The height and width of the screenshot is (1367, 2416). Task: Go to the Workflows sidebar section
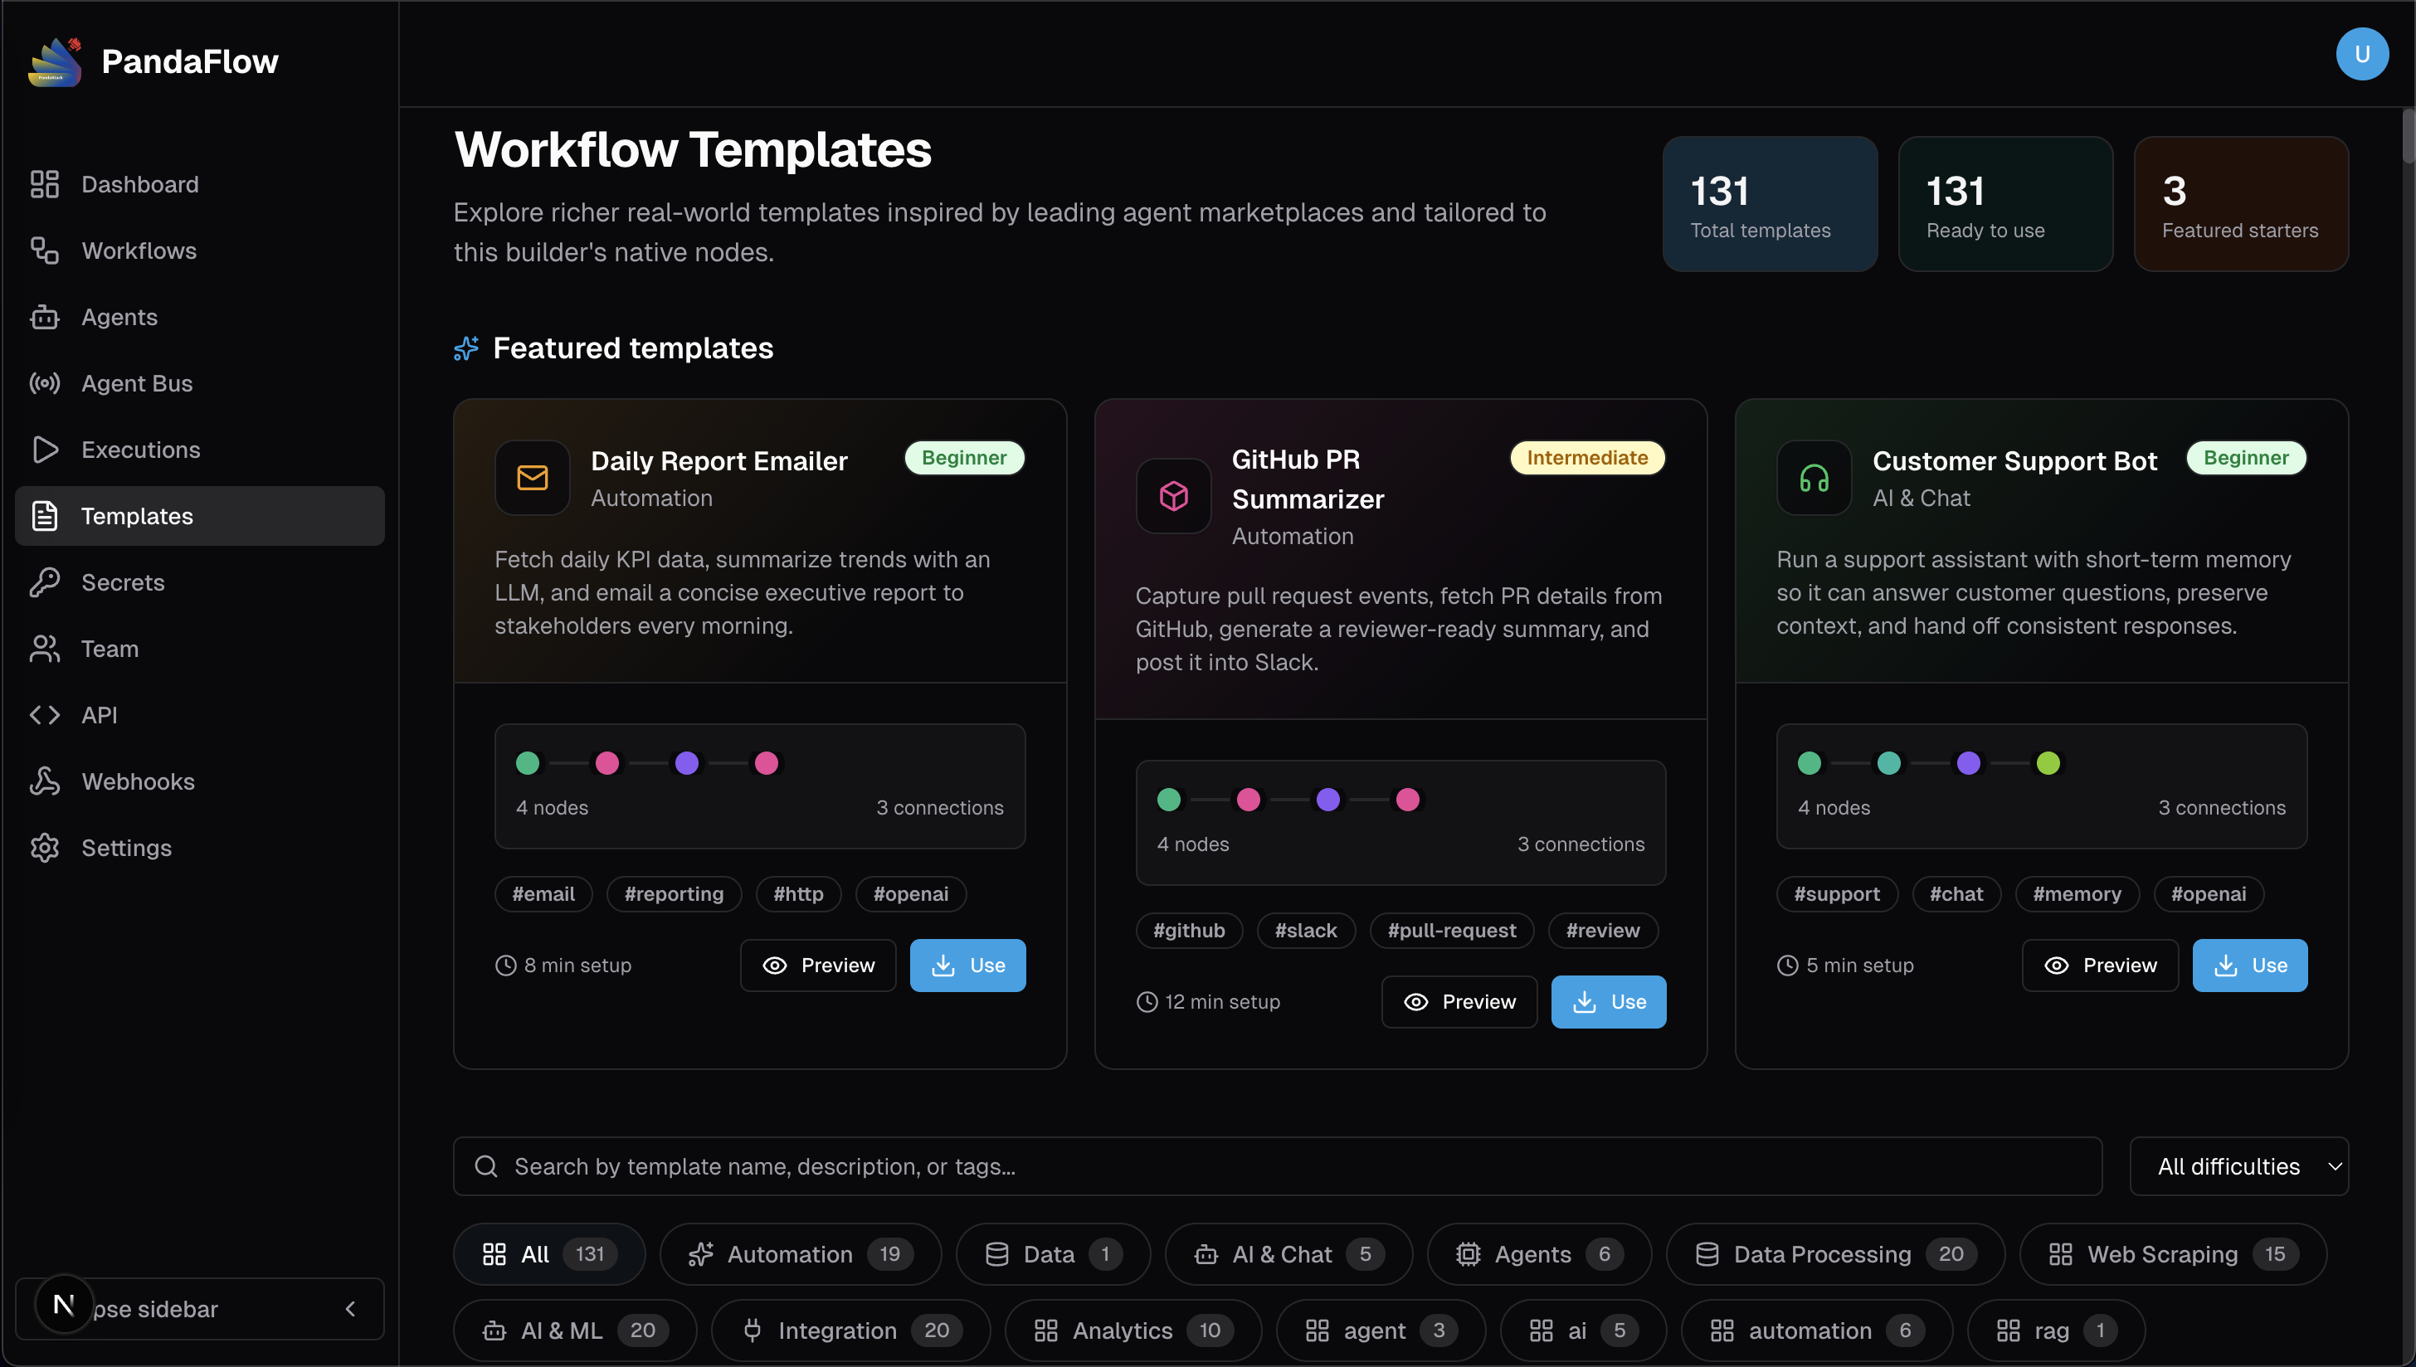click(x=199, y=251)
